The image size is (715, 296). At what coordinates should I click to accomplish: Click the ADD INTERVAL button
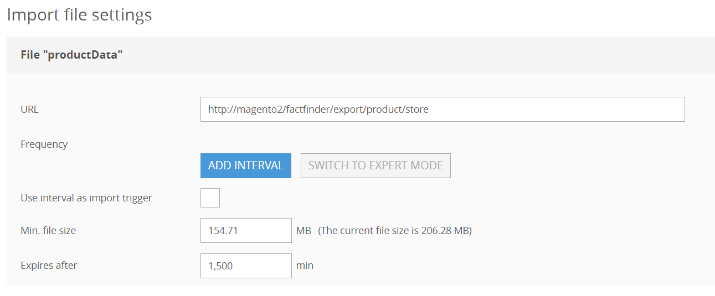pos(246,165)
